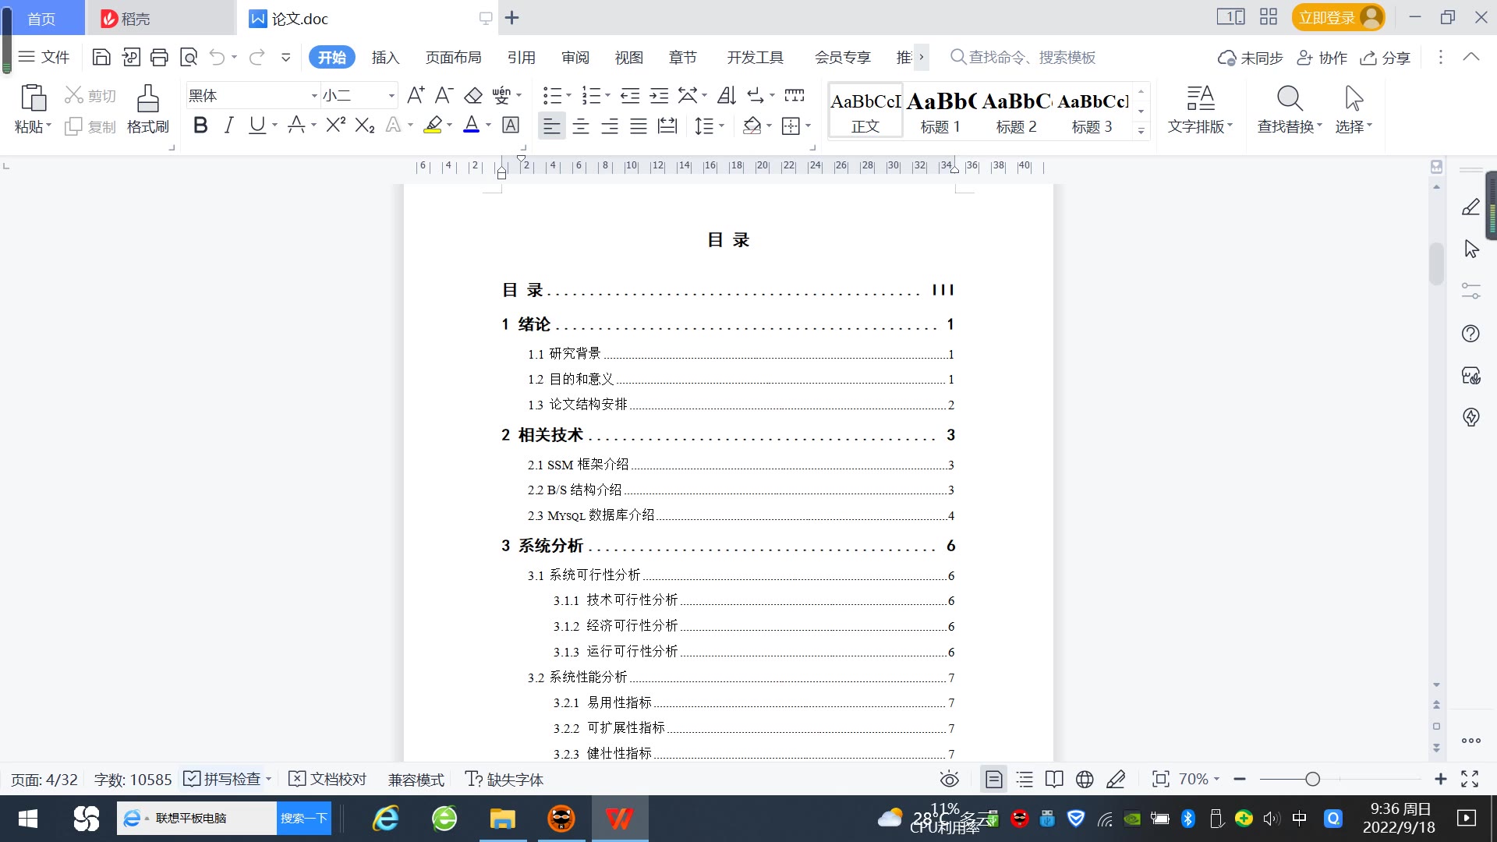Screen dimensions: 1497x842
Task: Click 立即登录 login button
Action: click(x=1338, y=17)
